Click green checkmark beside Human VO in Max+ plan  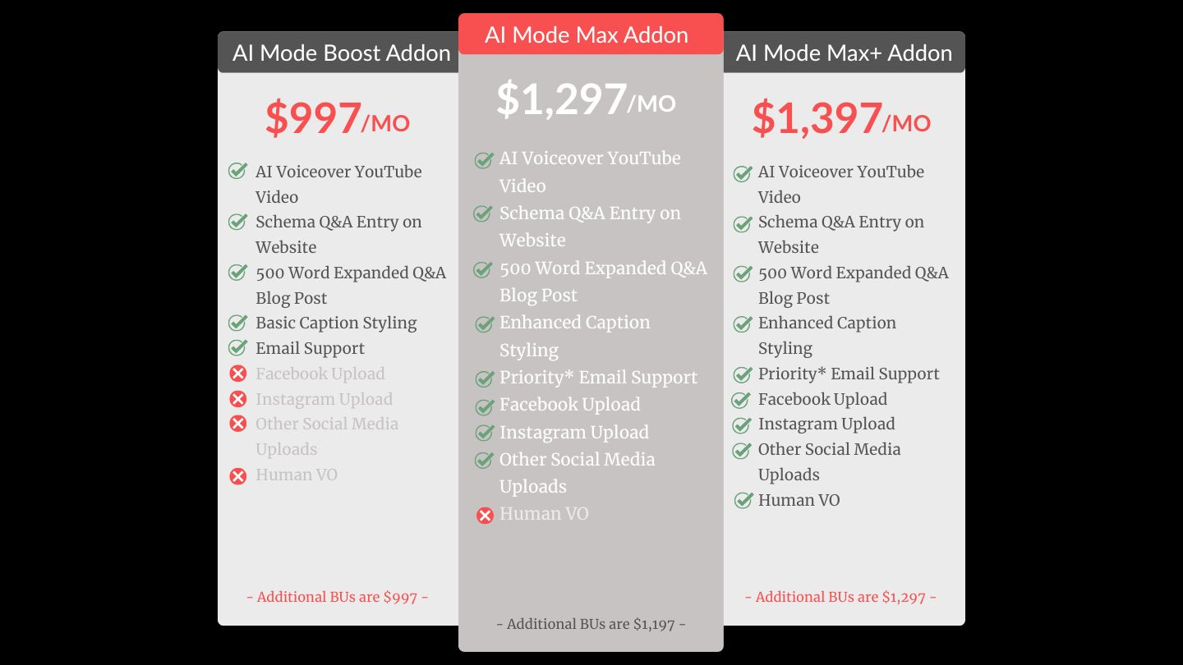click(x=743, y=500)
